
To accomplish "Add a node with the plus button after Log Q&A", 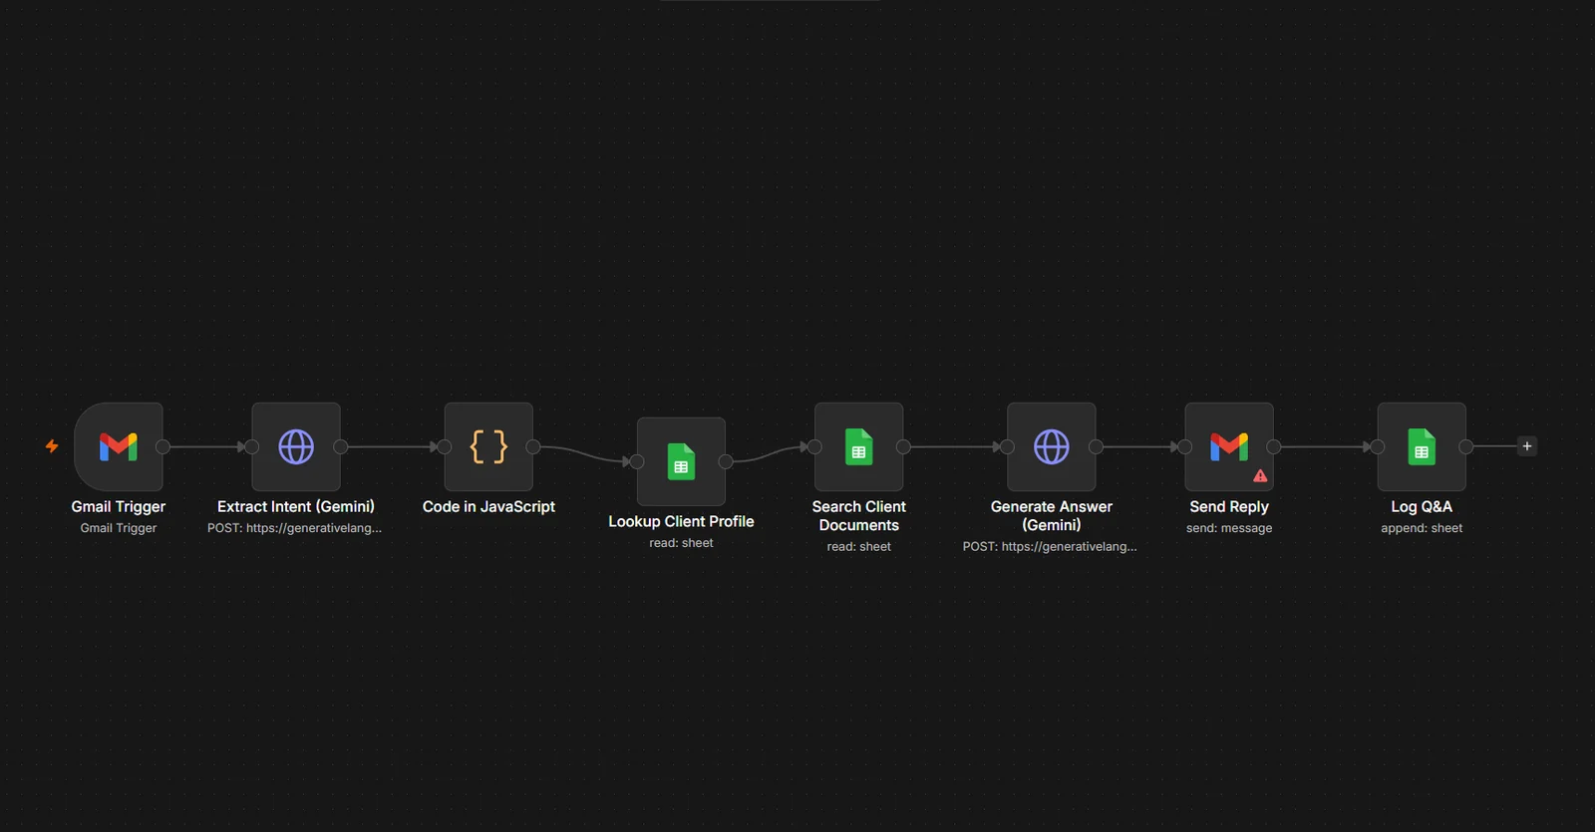I will [1526, 446].
